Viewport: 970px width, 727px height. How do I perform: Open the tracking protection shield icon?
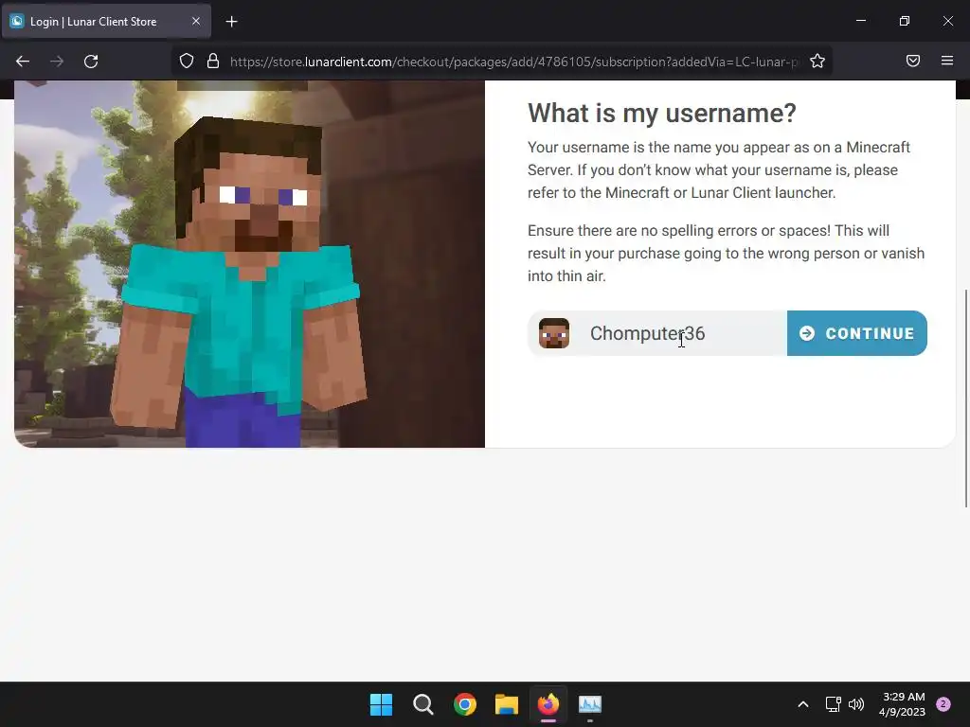187,62
